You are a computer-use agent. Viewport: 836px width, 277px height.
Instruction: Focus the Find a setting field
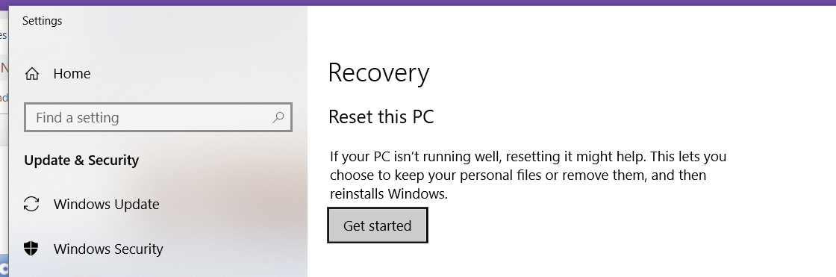[x=158, y=117]
